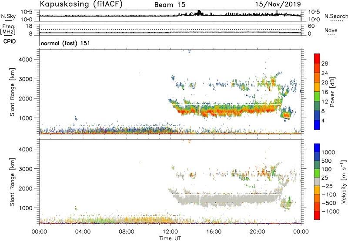The width and height of the screenshot is (348, 241).
Task: Click the "Slant Range [km]" label of Power panel
Action: click(x=12, y=92)
